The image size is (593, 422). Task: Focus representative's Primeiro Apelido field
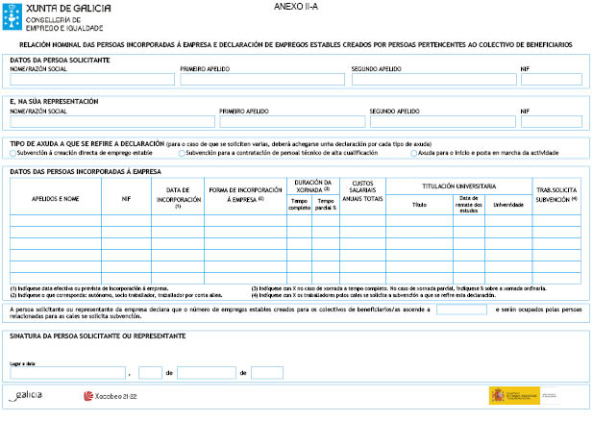tap(291, 122)
